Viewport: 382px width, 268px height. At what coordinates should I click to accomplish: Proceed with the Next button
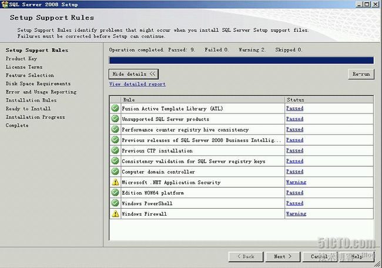pos(283,257)
